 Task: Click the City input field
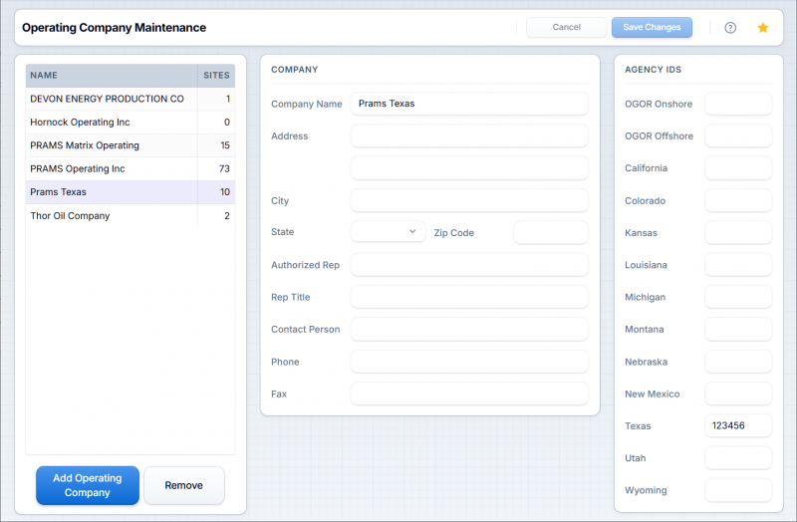coord(469,200)
